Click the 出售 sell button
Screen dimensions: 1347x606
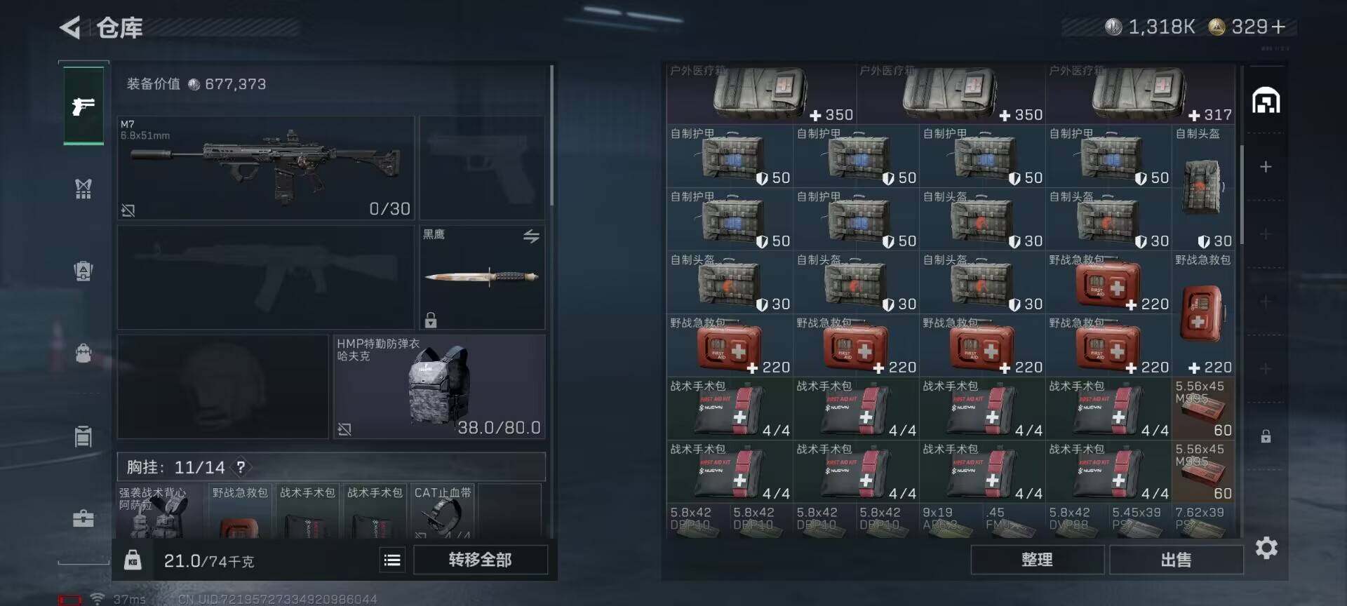click(x=1176, y=560)
